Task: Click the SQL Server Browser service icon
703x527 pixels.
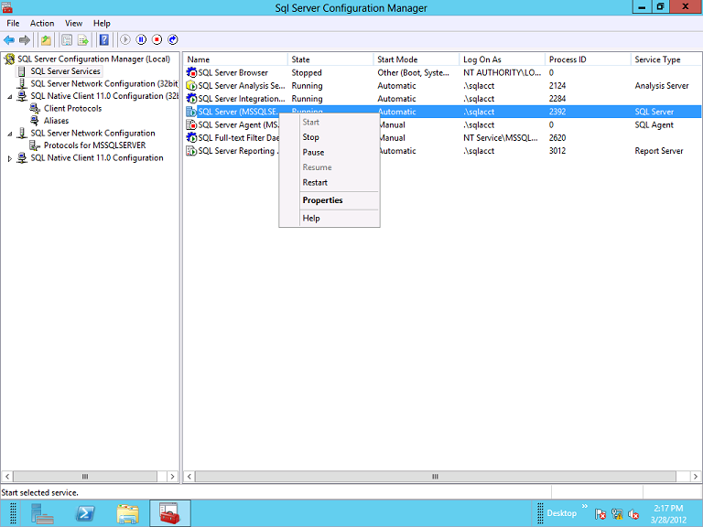Action: coord(191,72)
